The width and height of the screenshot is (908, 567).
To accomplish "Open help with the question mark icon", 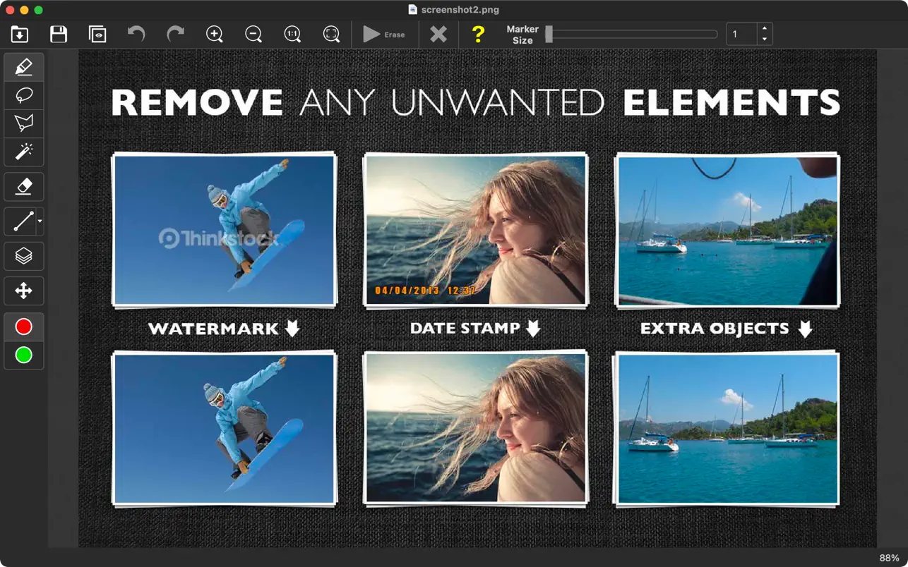I will click(x=478, y=34).
